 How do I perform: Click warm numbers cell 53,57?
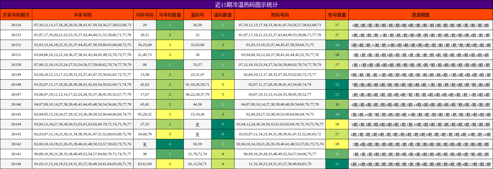[197, 65]
